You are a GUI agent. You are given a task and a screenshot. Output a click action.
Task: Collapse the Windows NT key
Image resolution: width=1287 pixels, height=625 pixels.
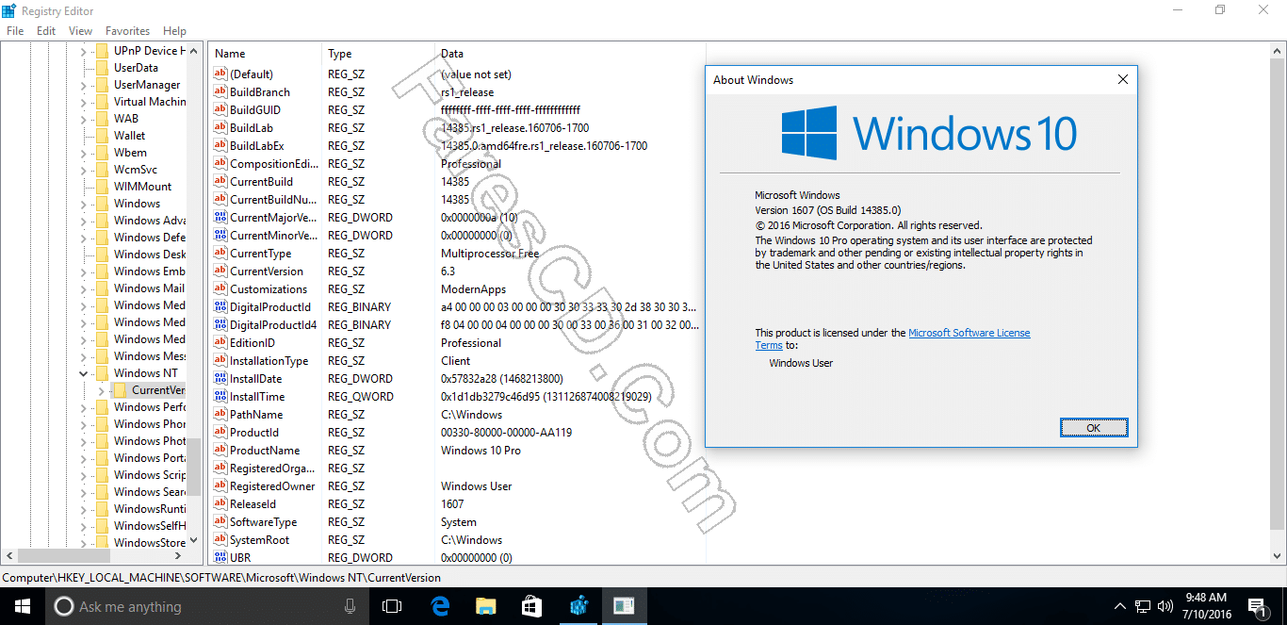[x=83, y=373]
